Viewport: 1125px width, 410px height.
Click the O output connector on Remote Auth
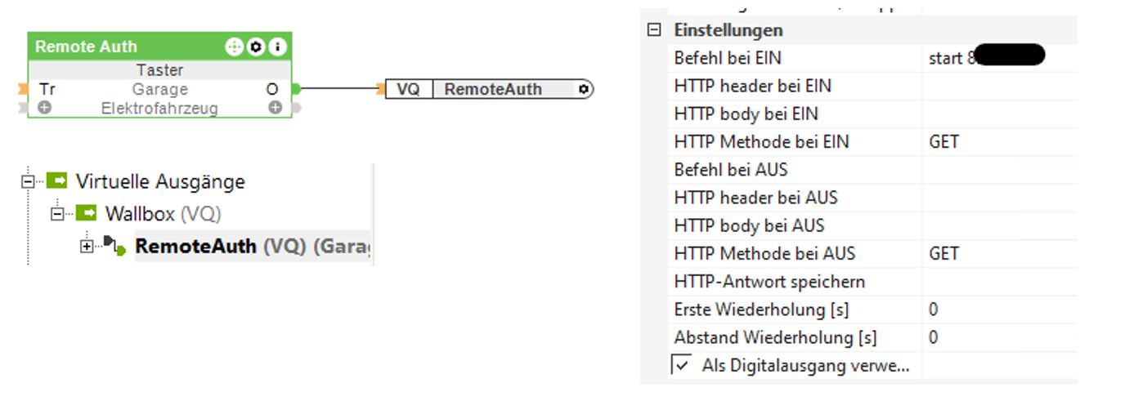296,89
